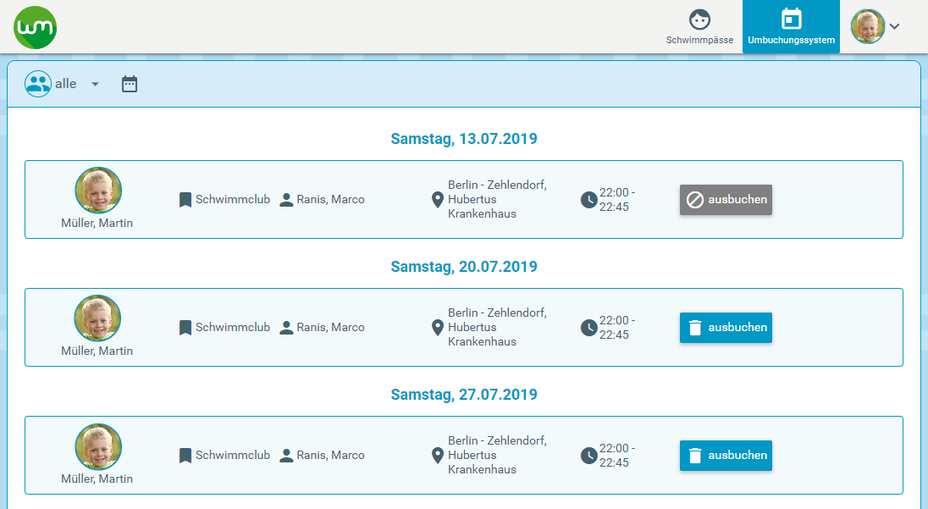Switch to the Umbuchungssystem tab
The width and height of the screenshot is (928, 509).
pyautogui.click(x=792, y=26)
